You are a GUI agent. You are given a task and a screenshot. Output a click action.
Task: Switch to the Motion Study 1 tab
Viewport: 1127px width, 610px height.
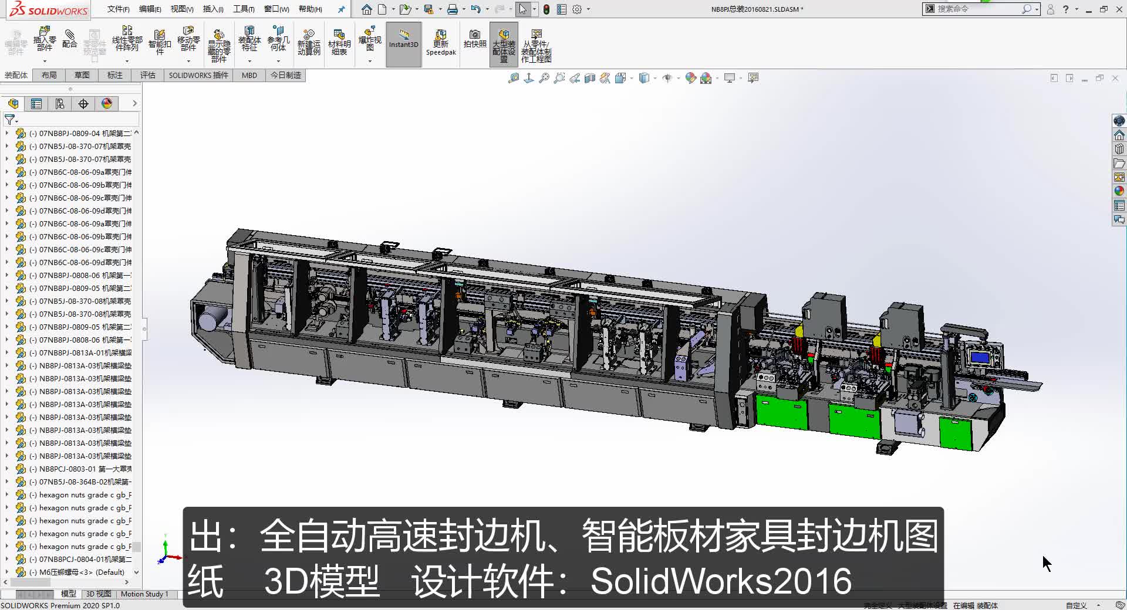144,594
